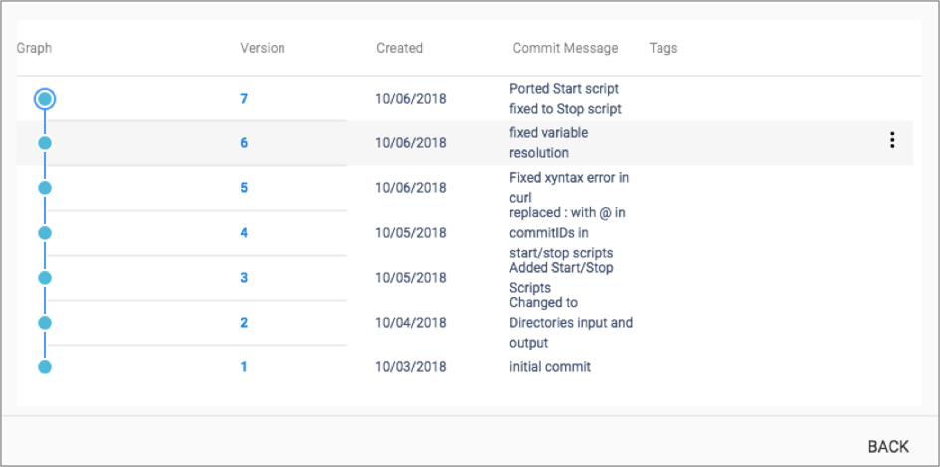The image size is (940, 467).
Task: Click version 1 link
Action: click(244, 367)
